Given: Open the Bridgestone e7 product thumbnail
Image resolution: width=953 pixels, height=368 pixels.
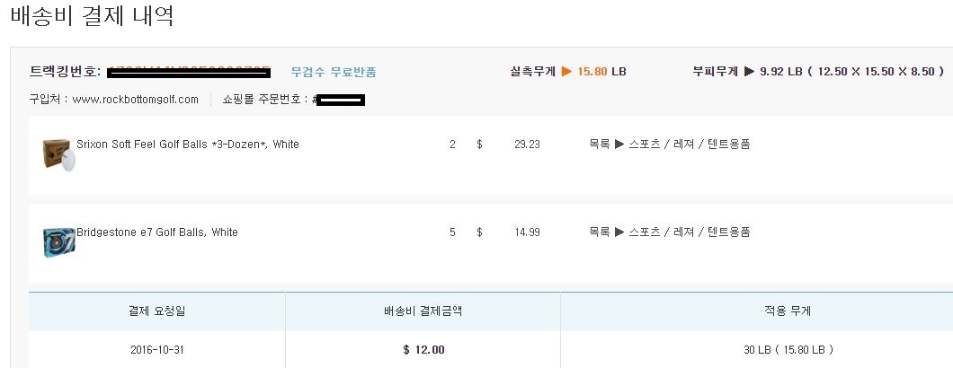Looking at the screenshot, I should 58,241.
